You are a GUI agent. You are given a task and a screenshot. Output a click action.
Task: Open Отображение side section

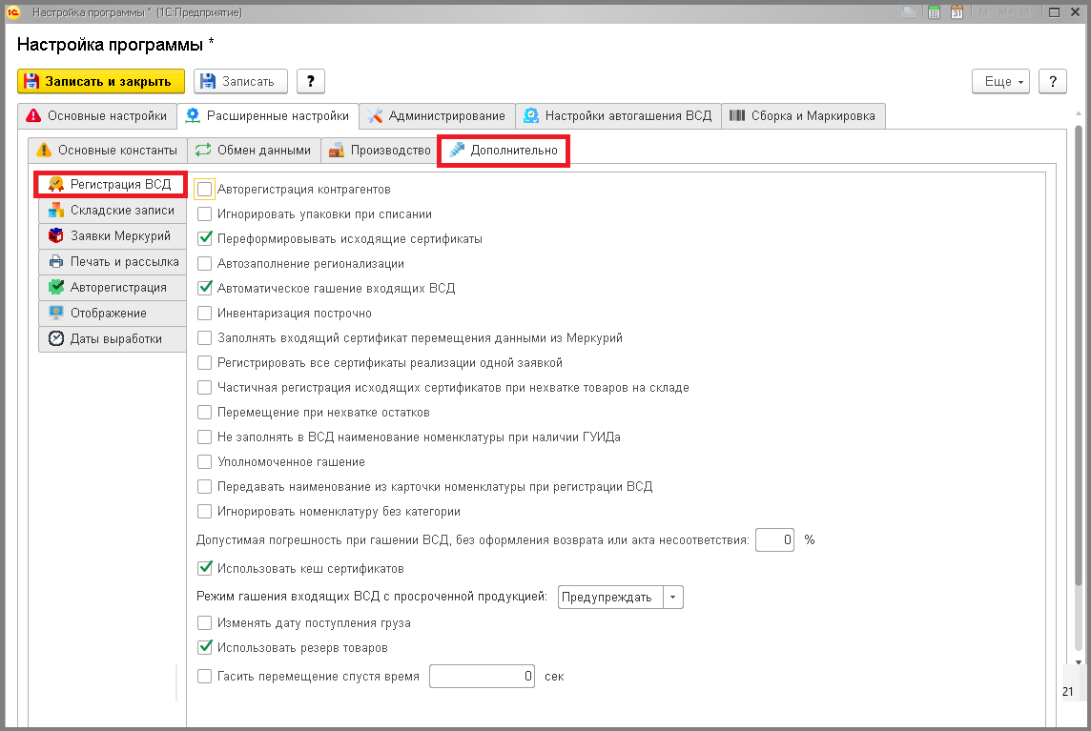[113, 313]
